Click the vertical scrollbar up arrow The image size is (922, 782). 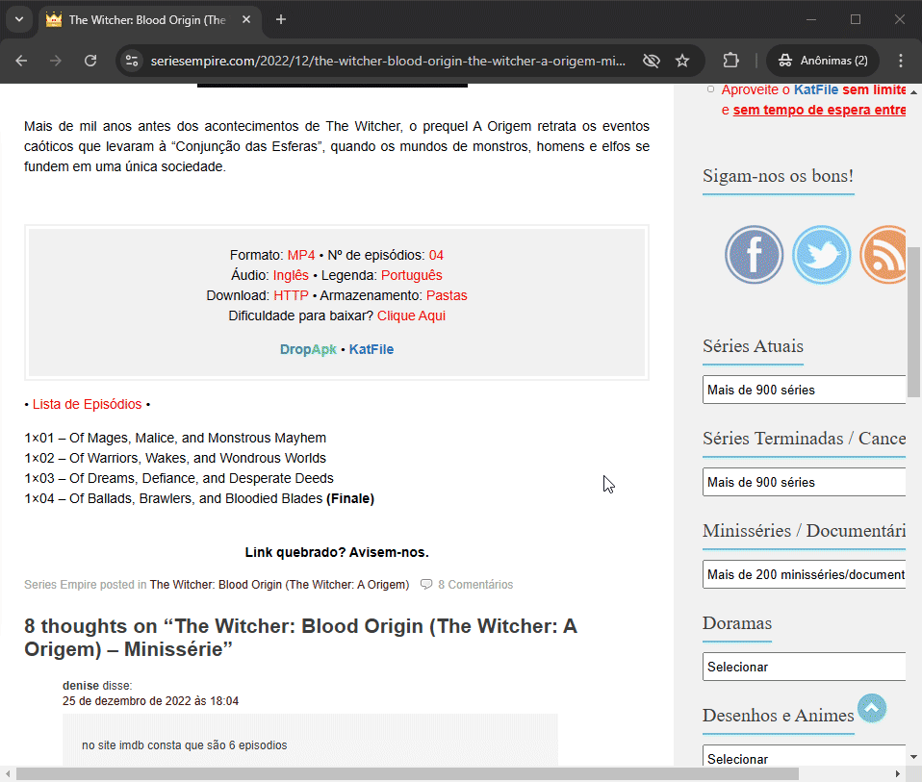click(x=913, y=92)
